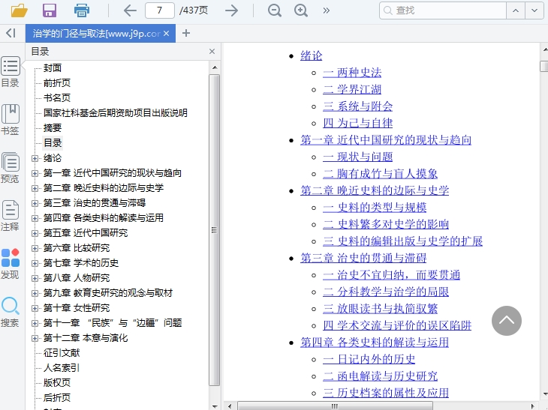Go to the next page with the right arrow
The image size is (548, 410).
click(231, 10)
